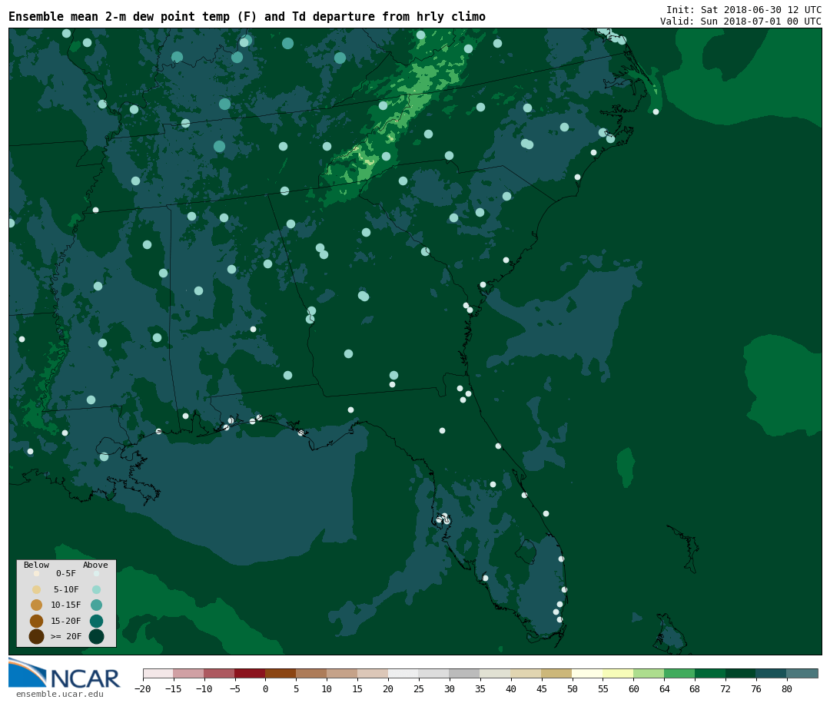
Task: Pick the colorbar swatch between -10 and -5
Action: pyautogui.click(x=220, y=673)
